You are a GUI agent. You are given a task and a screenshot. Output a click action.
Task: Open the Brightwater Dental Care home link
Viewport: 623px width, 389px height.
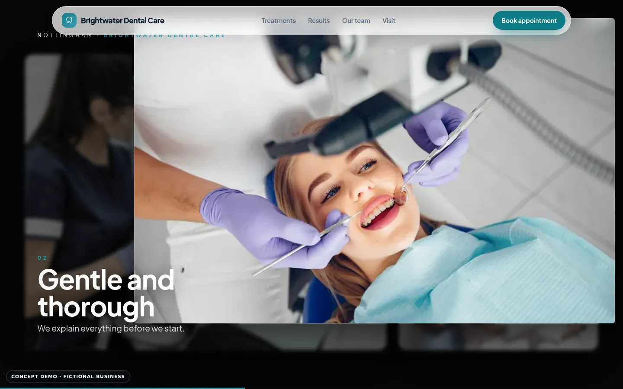tap(113, 20)
